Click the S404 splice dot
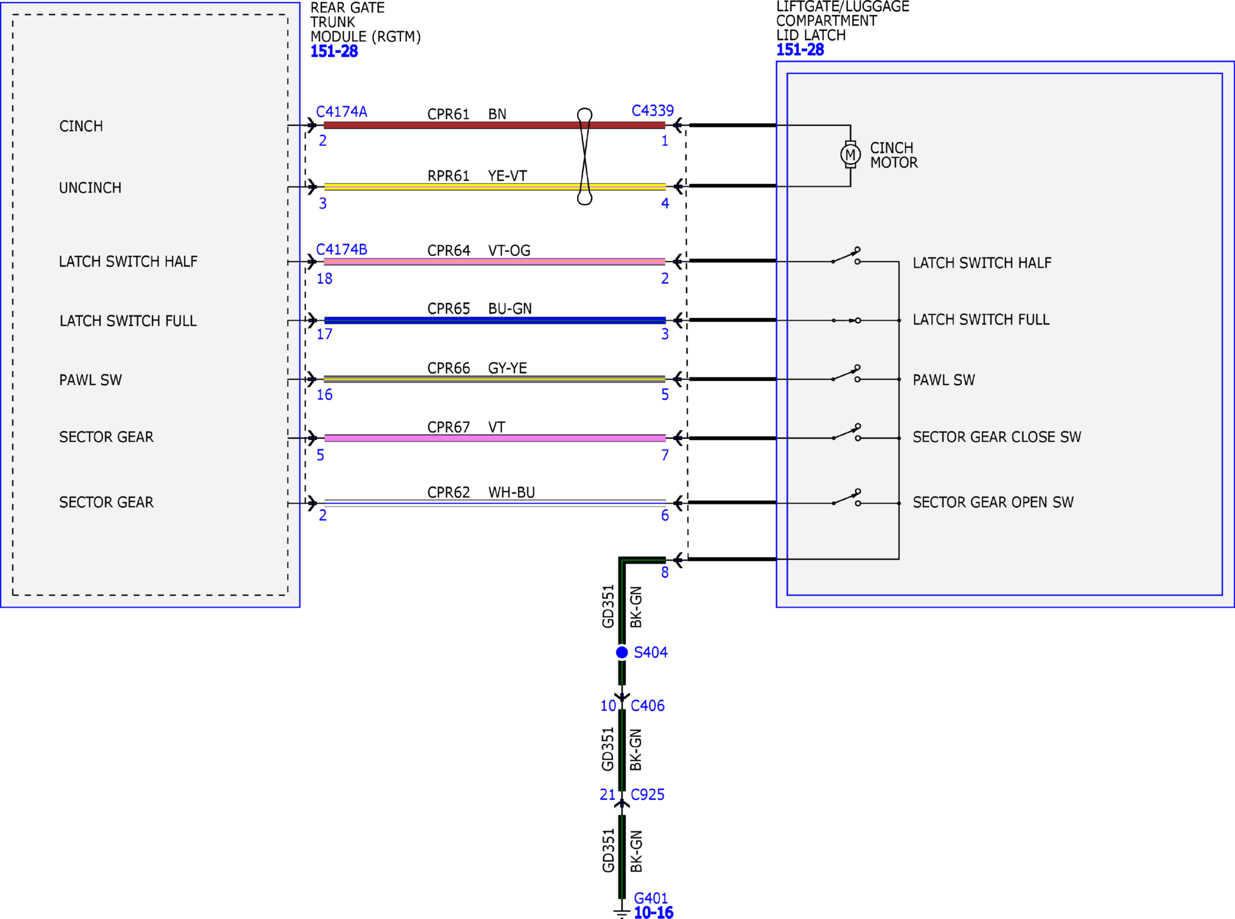1235x919 pixels. [622, 652]
